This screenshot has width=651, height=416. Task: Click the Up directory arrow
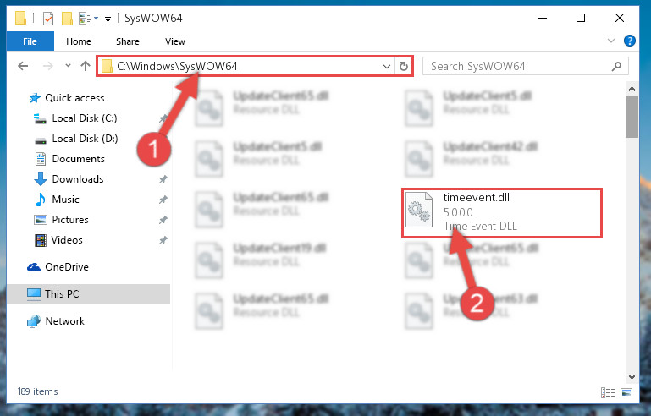(x=86, y=66)
